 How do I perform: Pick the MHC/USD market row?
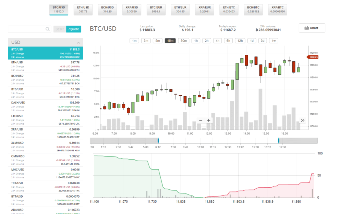46,174
